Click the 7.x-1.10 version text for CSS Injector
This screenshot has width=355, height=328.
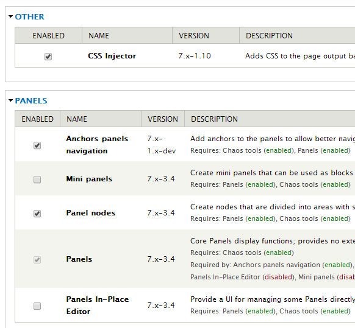(195, 56)
